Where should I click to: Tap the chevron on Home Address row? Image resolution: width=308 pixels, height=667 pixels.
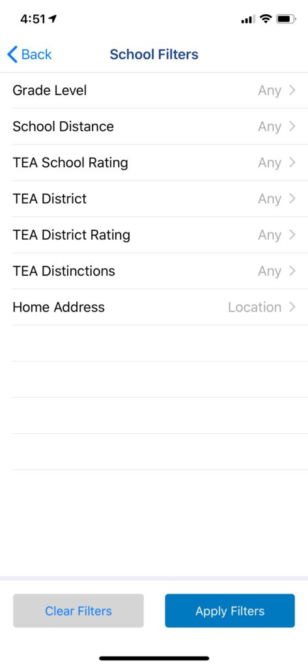tap(292, 307)
